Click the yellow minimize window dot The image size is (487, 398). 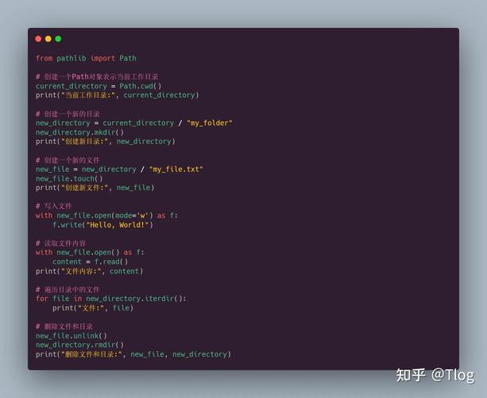coord(48,38)
